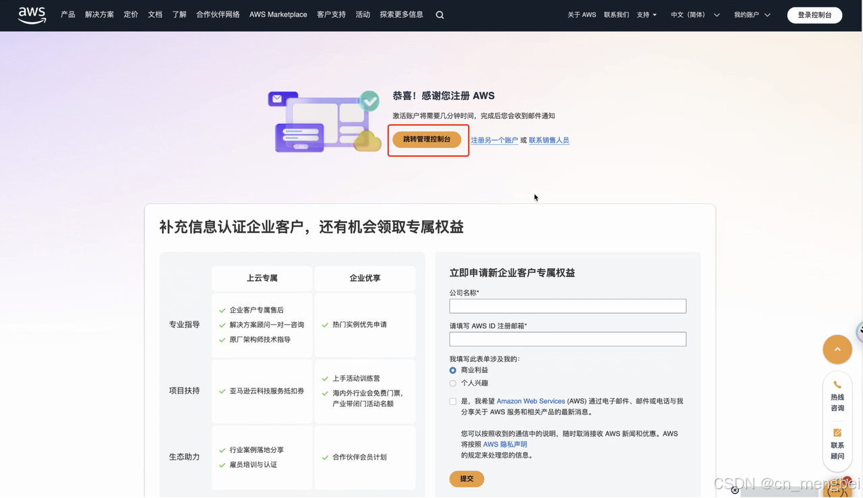The width and height of the screenshot is (863, 498).
Task: Open the 产品 menu in top navigation
Action: tap(67, 14)
